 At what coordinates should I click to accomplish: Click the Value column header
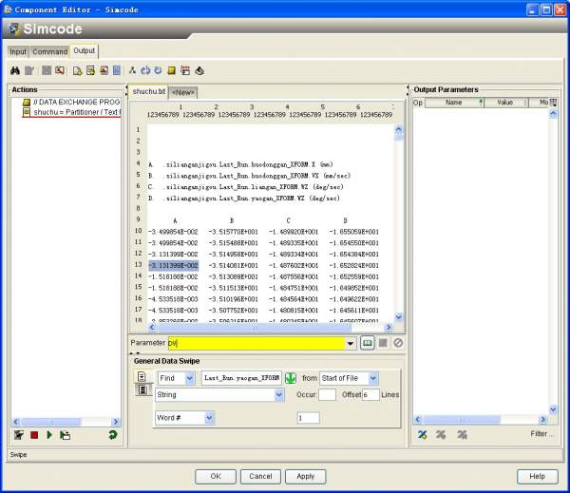coord(506,103)
